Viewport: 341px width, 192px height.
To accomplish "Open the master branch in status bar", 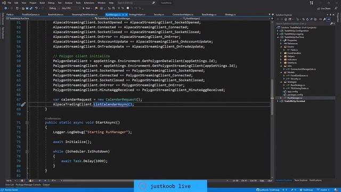I will pyautogui.click(x=323, y=190).
